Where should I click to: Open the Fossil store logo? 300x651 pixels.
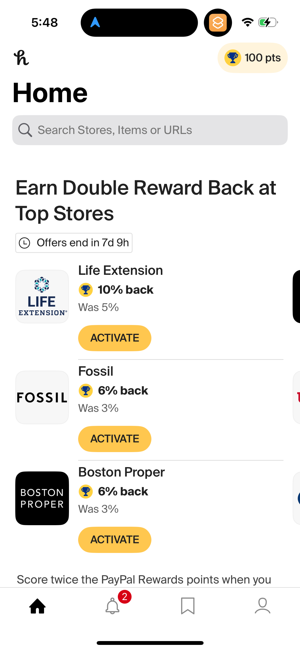click(42, 397)
